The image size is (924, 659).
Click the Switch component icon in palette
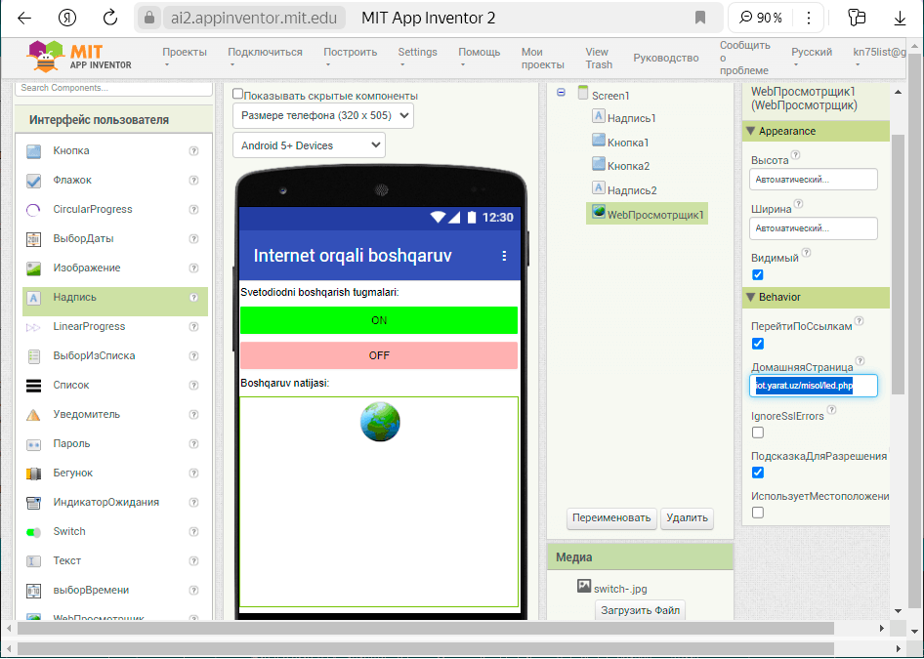(x=34, y=532)
